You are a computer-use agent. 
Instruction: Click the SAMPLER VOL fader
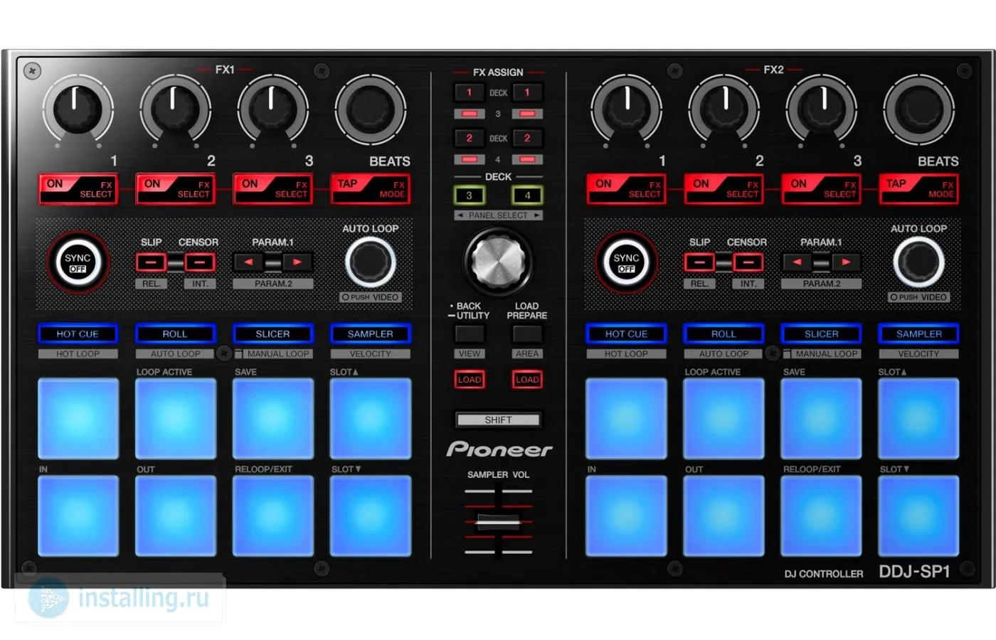pyautogui.click(x=498, y=522)
